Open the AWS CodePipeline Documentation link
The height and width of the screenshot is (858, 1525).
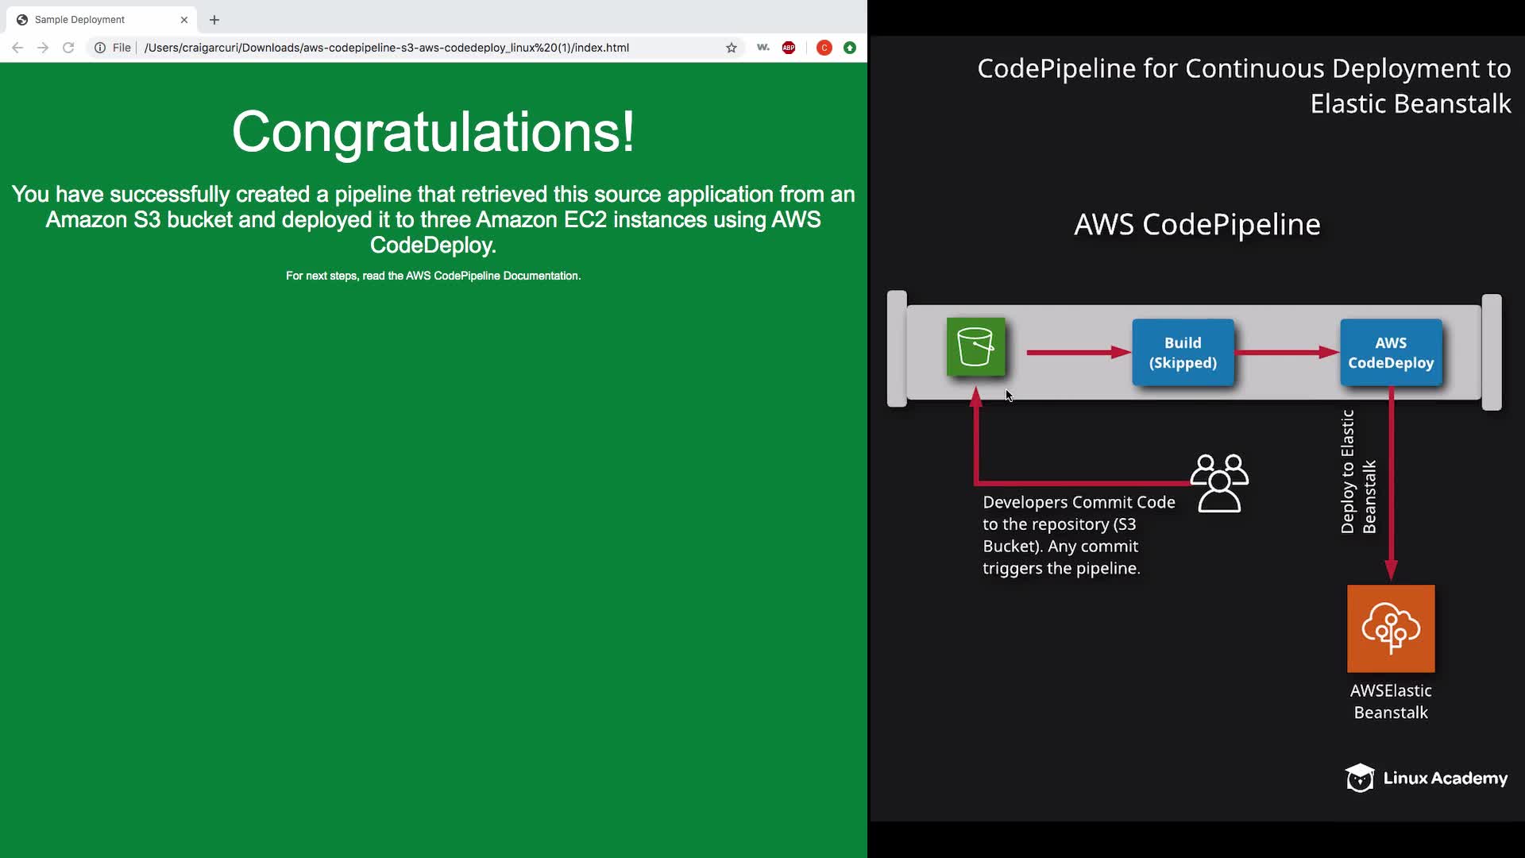coord(492,276)
